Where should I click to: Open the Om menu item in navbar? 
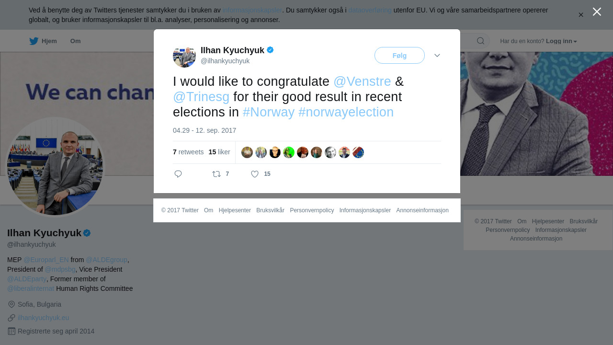75,41
